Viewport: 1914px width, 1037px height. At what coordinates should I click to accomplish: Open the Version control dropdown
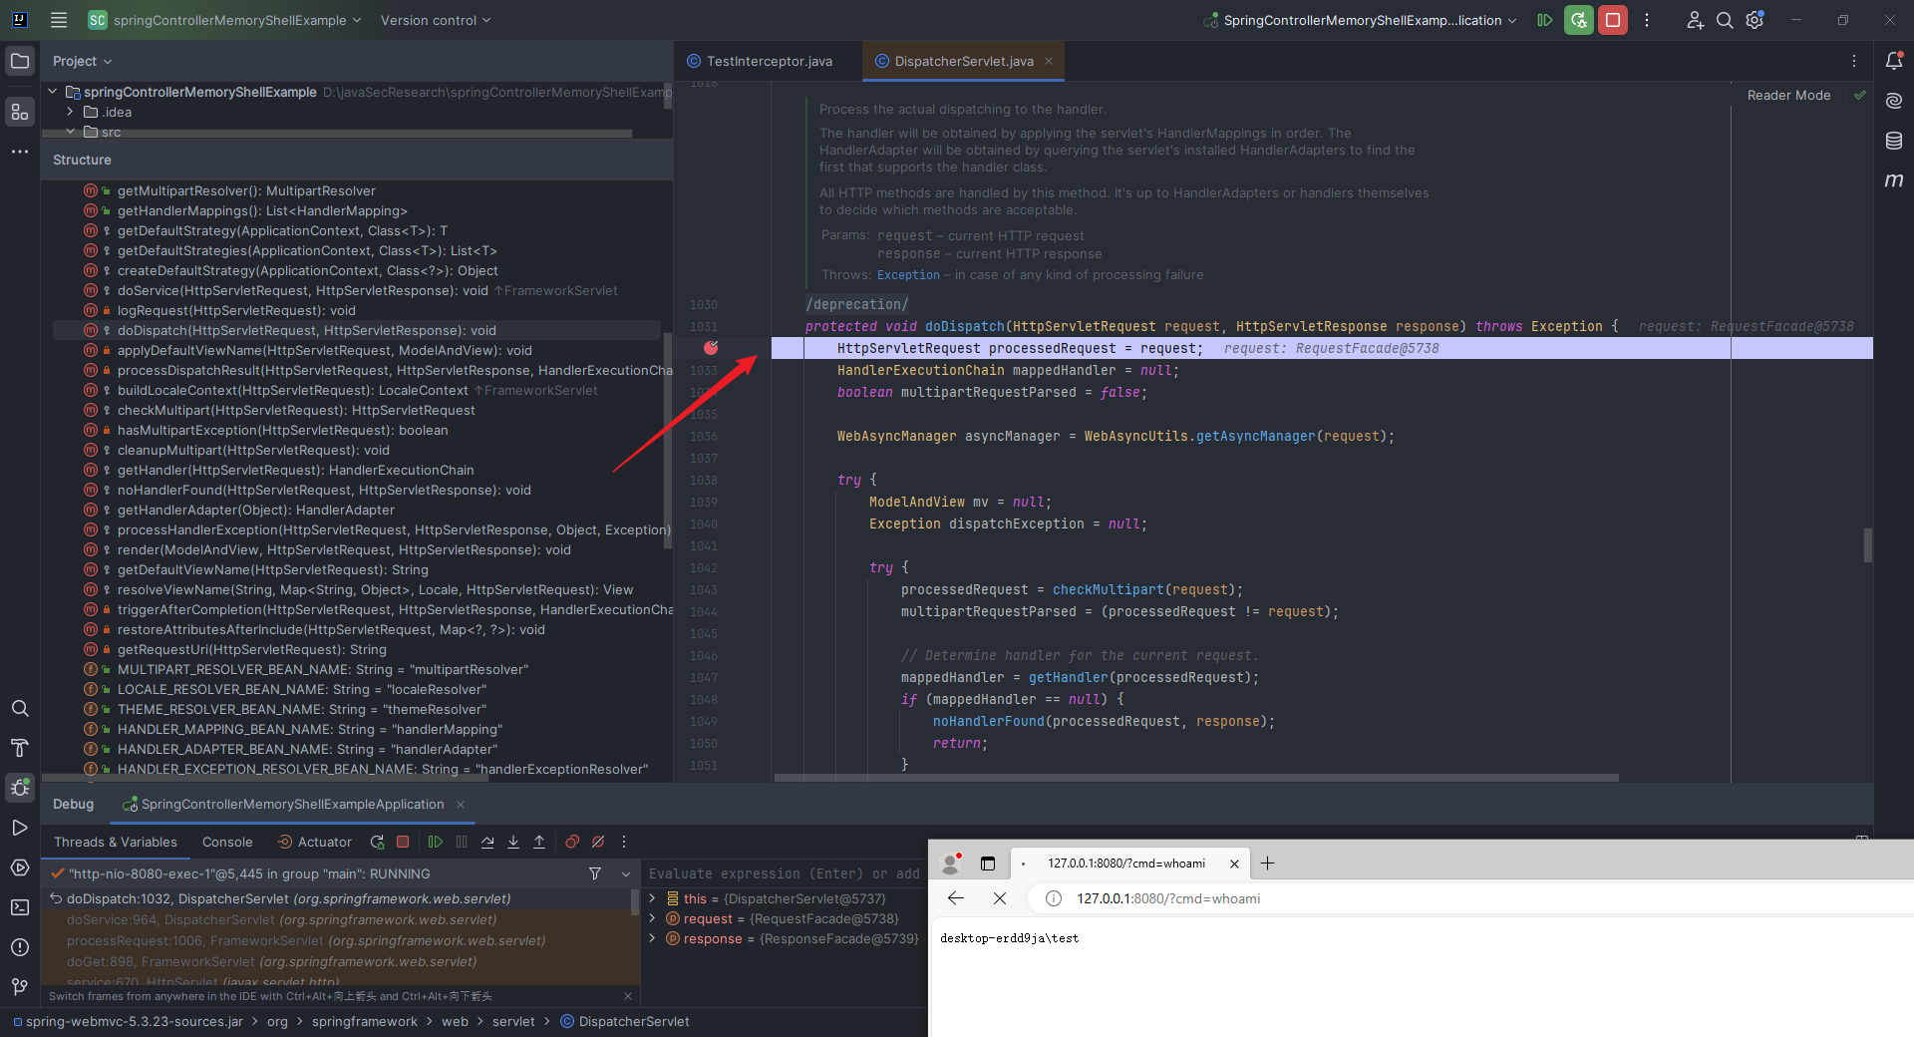[x=436, y=20]
